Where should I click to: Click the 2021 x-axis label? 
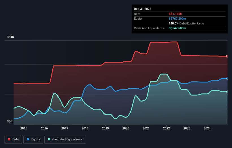point(146,128)
